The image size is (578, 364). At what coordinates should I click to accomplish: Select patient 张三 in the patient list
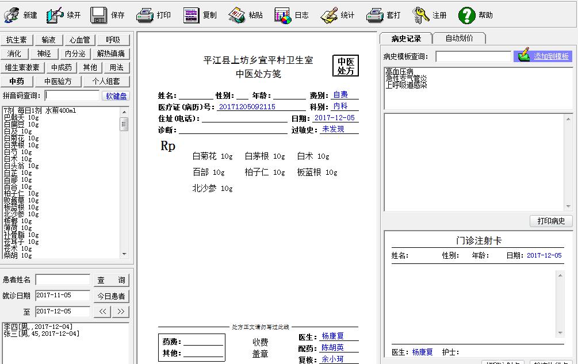point(41,334)
